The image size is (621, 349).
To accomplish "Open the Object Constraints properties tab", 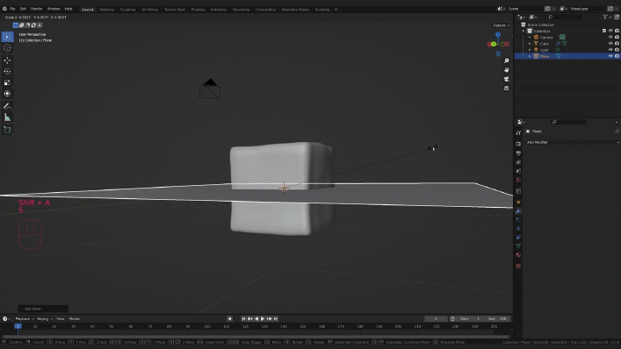I will click(518, 238).
